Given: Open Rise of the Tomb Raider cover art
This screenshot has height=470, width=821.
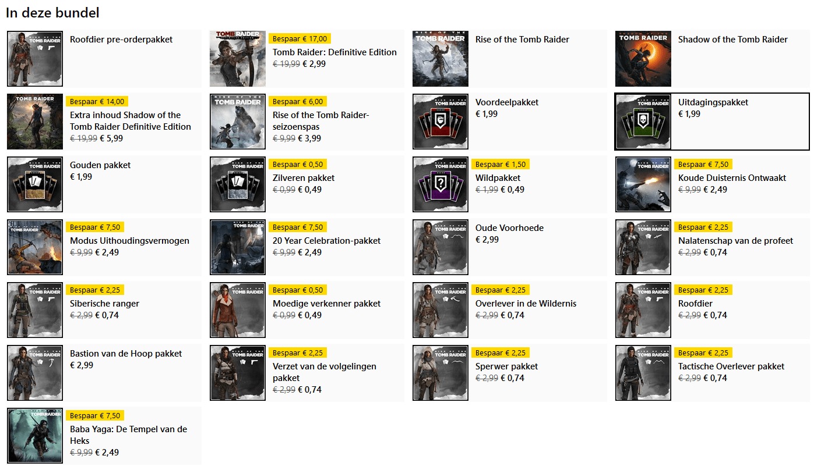Looking at the screenshot, I should coord(441,59).
